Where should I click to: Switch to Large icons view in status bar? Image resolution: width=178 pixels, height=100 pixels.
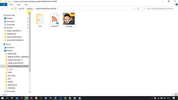(176, 94)
